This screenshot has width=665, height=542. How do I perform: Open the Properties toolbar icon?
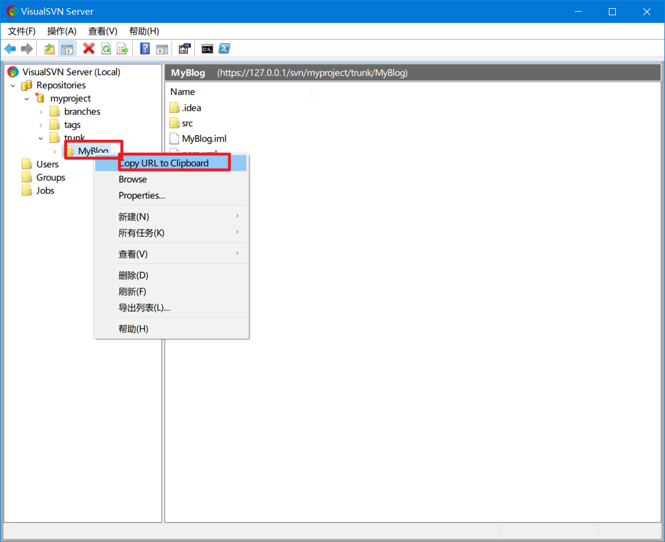pyautogui.click(x=184, y=49)
